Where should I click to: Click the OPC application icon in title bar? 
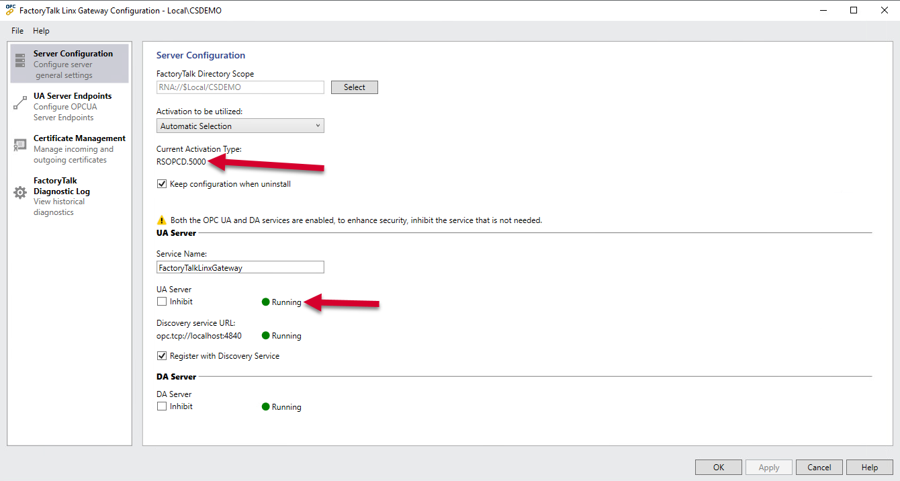point(10,10)
